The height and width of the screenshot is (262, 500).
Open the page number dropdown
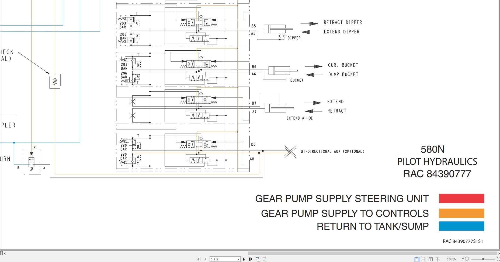pos(238,259)
